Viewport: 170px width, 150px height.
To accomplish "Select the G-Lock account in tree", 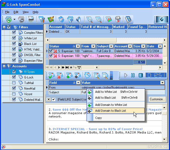I will [x=29, y=77].
